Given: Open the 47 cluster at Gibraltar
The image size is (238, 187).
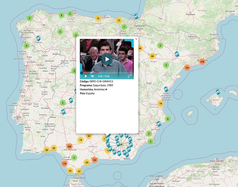Looking at the screenshot, I should (79, 171).
